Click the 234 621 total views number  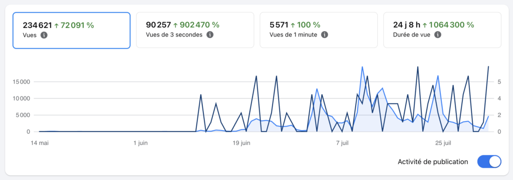[x=37, y=25]
